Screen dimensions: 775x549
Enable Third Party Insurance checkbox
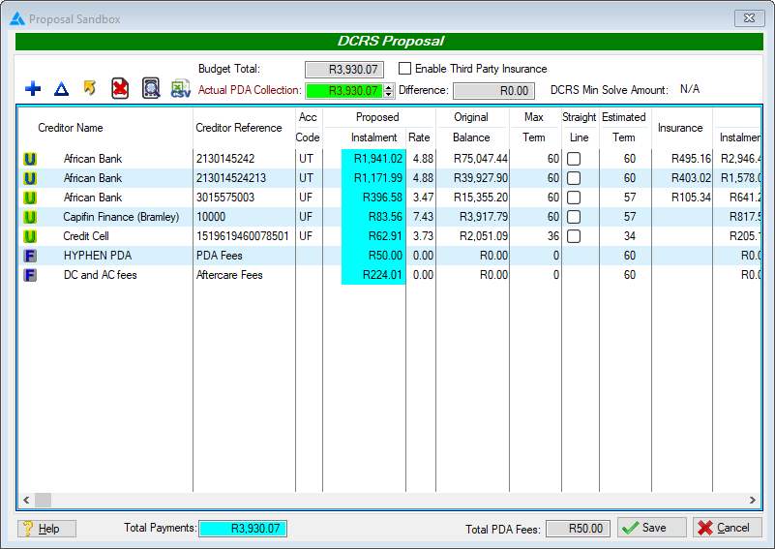pyautogui.click(x=405, y=69)
